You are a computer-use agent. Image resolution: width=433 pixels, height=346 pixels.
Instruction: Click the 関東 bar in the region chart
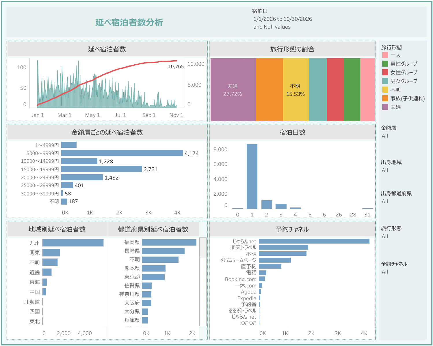[51, 253]
